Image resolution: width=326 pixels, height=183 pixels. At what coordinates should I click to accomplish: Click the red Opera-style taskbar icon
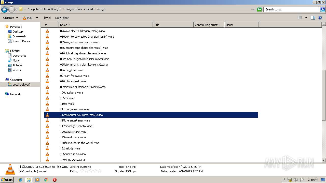pos(55,180)
